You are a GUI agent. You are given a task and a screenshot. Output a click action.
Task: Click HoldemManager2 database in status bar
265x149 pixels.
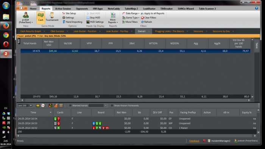219,141
